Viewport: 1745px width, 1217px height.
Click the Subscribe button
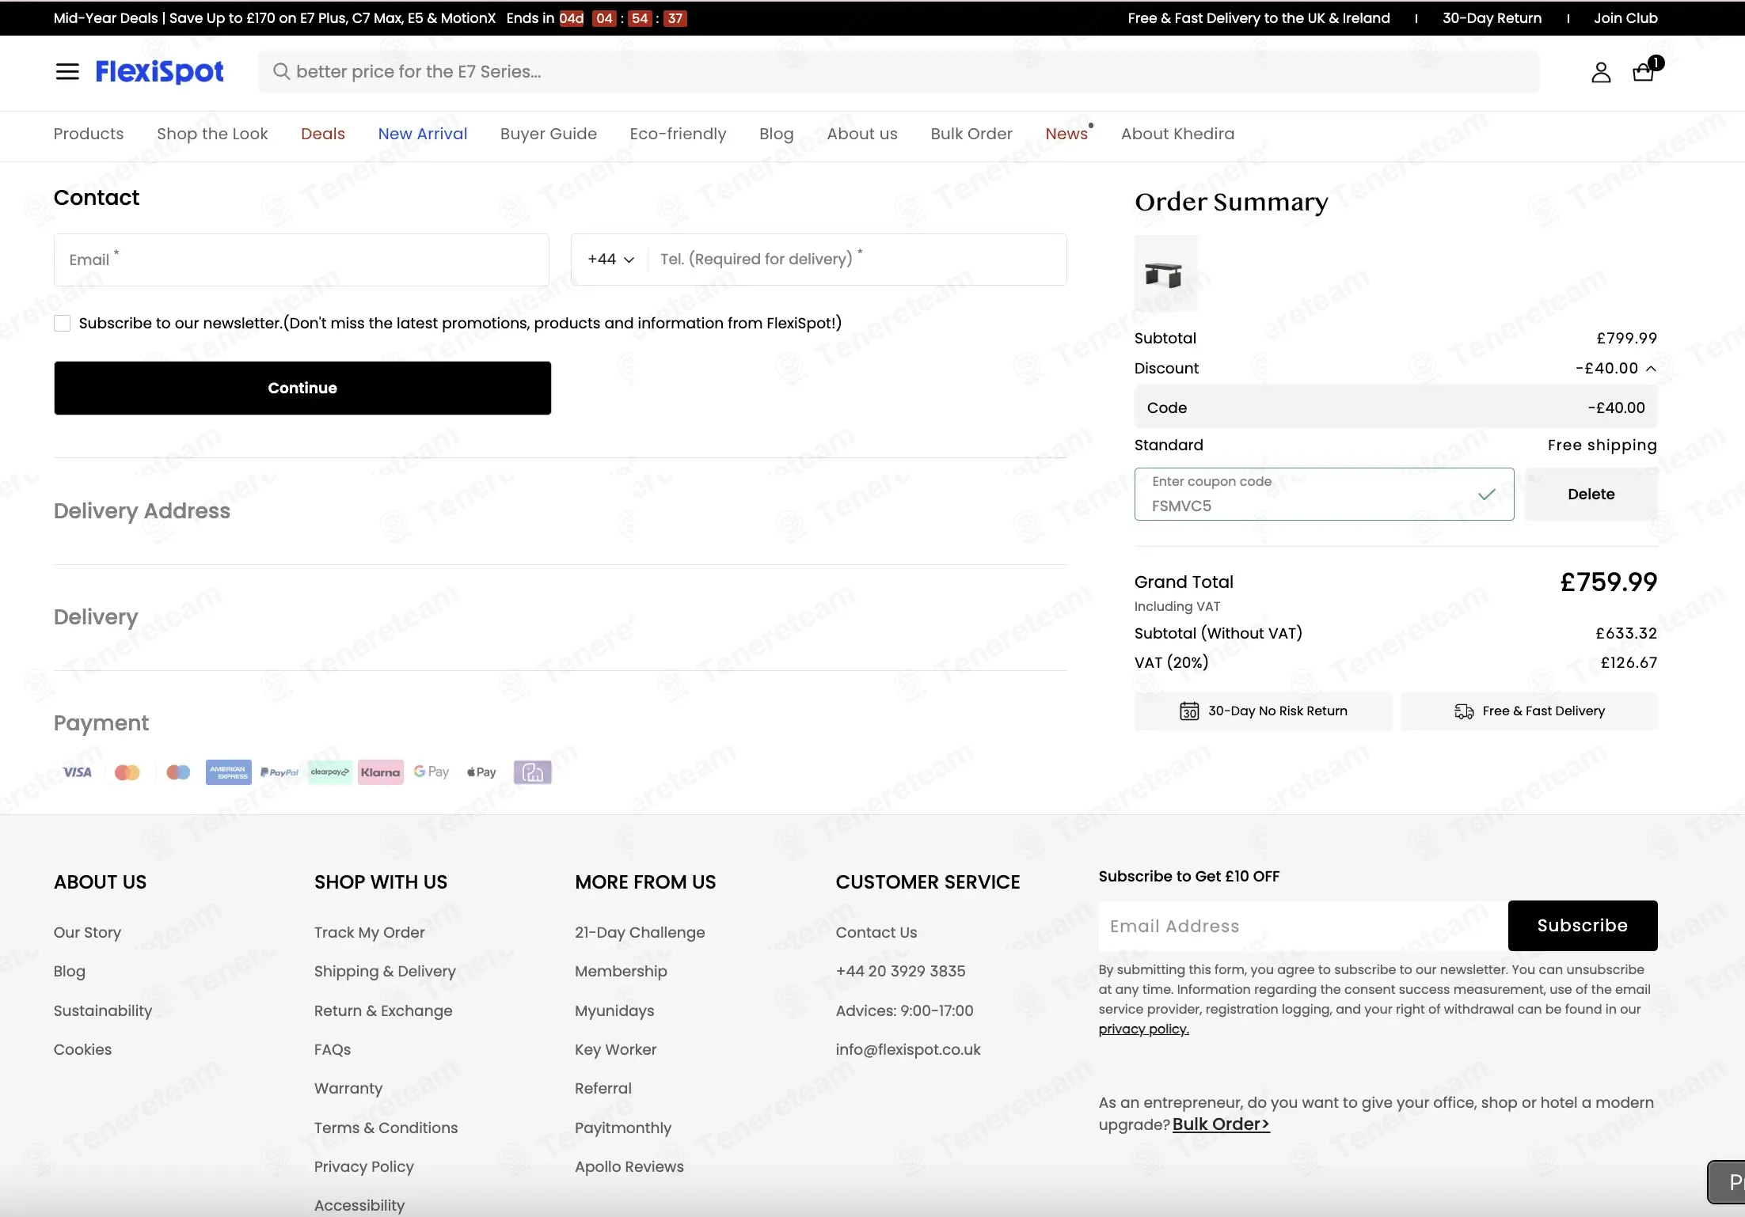point(1582,926)
